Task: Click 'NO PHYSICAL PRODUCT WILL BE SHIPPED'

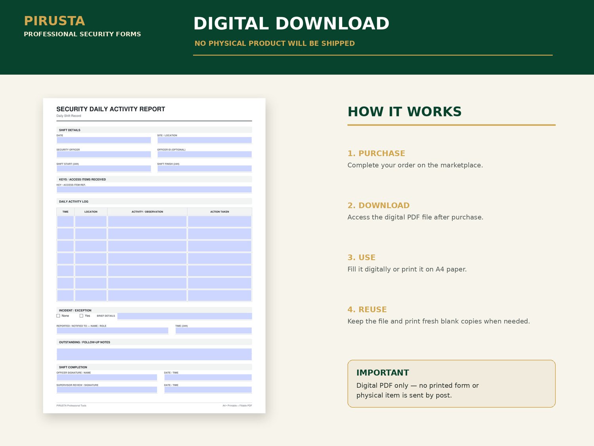Action: [x=274, y=43]
